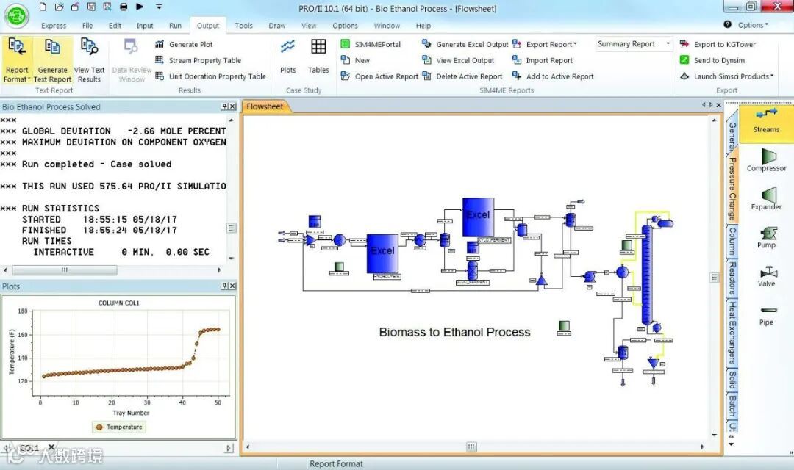
Task: Select the Pipe palette icon
Action: [x=767, y=315]
